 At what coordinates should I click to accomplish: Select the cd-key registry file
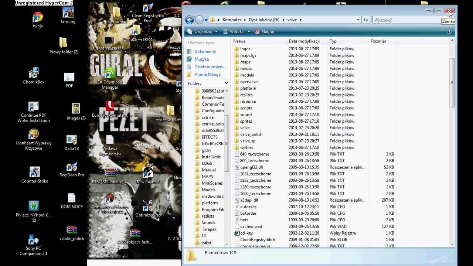tap(246, 233)
